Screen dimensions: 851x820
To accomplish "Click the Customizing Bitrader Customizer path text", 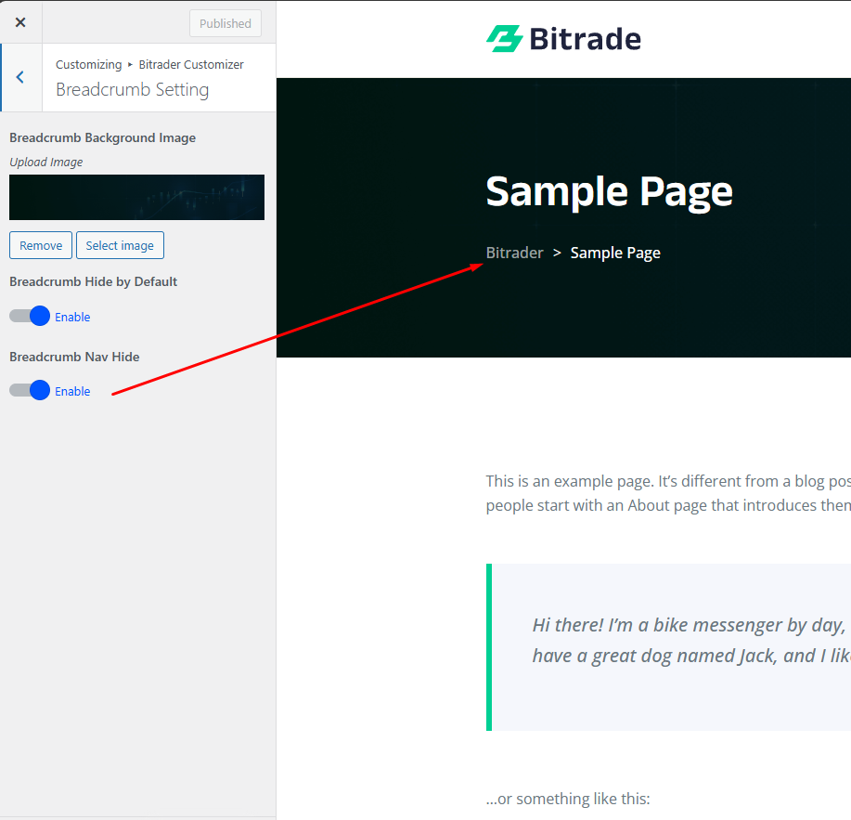I will (149, 65).
